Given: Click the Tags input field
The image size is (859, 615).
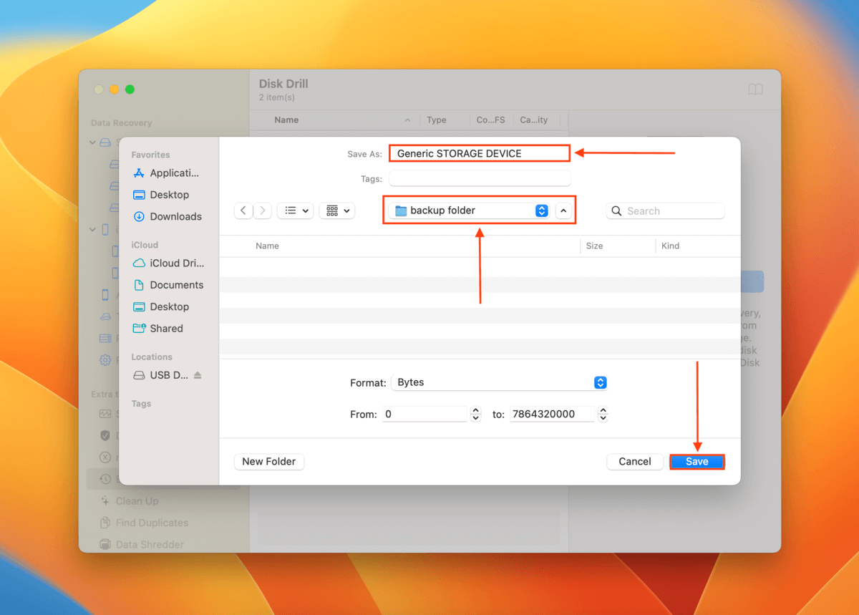Looking at the screenshot, I should [480, 178].
